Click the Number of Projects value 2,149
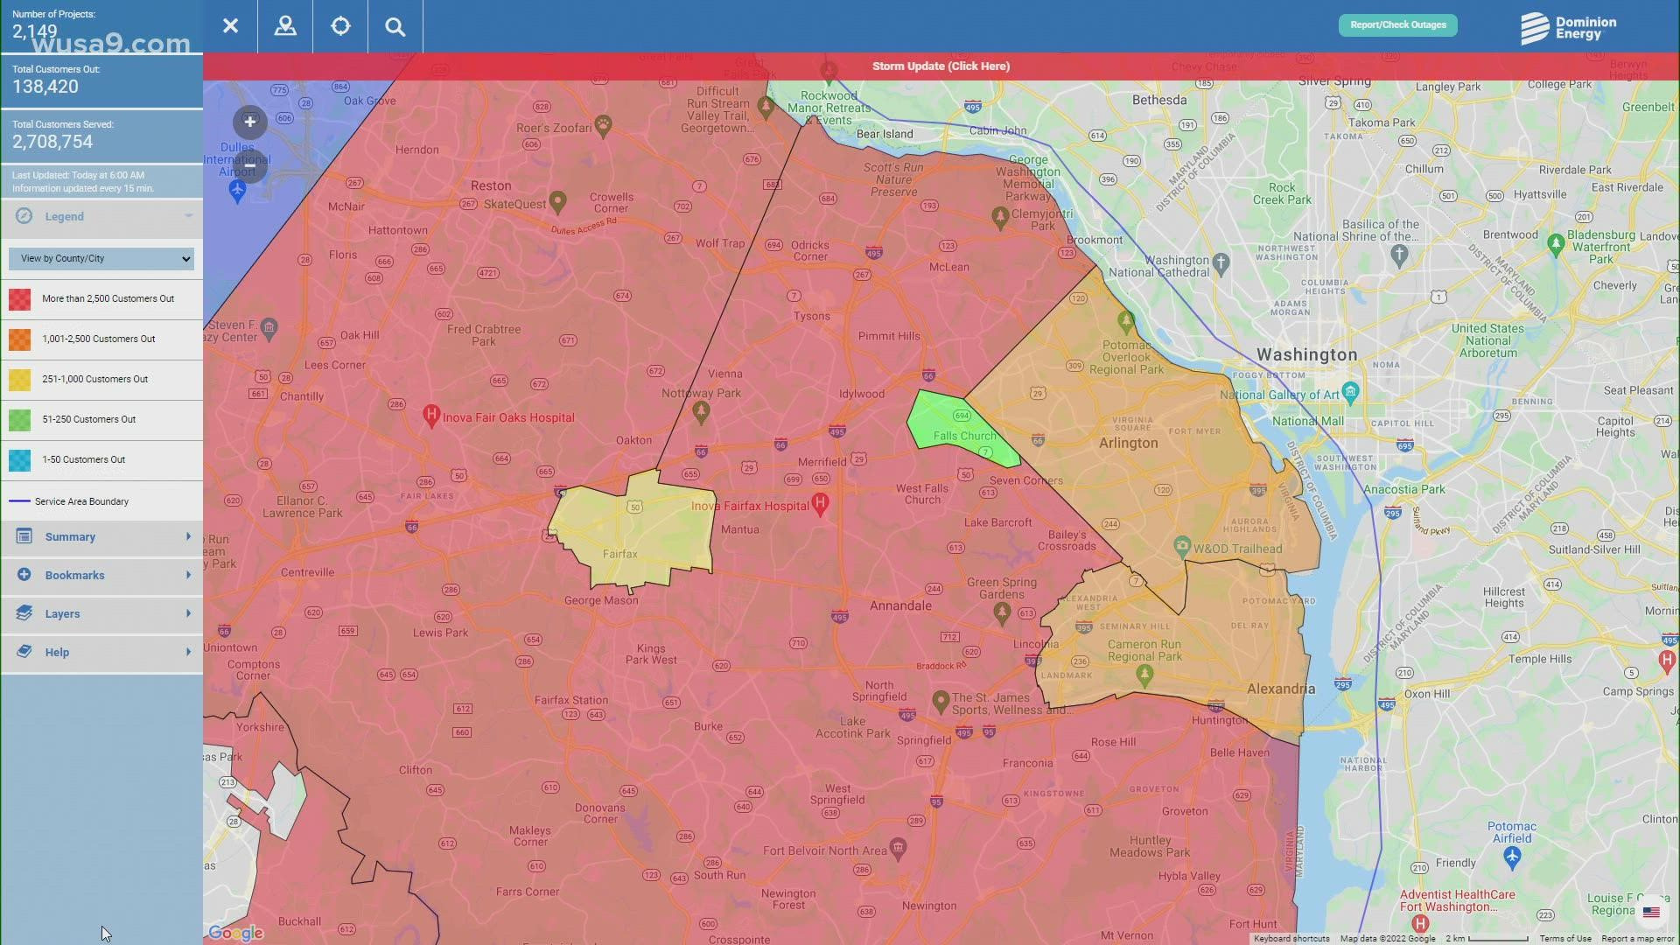 click(x=35, y=31)
